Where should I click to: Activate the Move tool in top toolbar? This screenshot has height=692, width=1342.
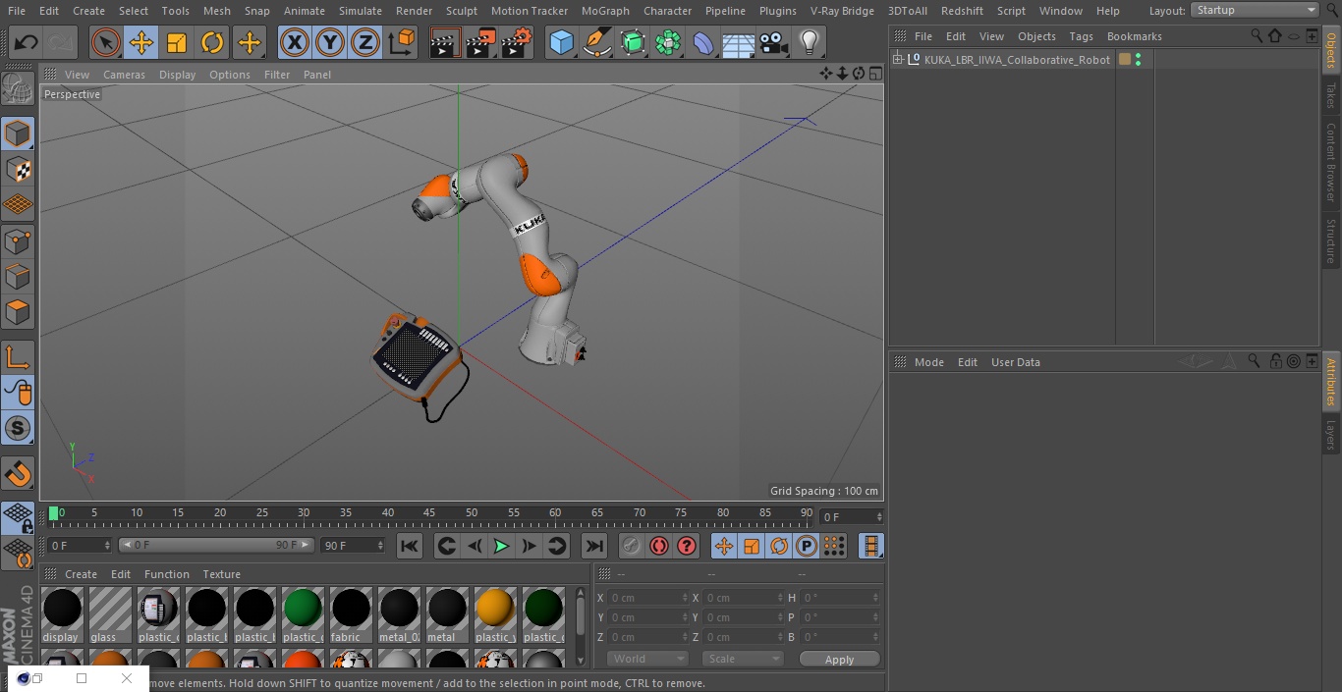pyautogui.click(x=141, y=42)
